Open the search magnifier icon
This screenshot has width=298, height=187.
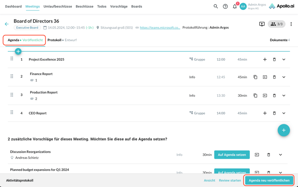click(x=216, y=7)
